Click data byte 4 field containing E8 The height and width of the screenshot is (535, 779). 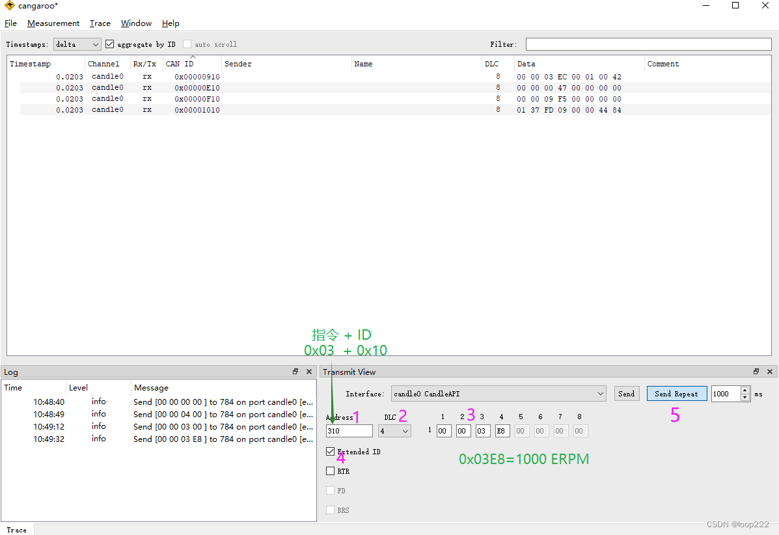502,431
